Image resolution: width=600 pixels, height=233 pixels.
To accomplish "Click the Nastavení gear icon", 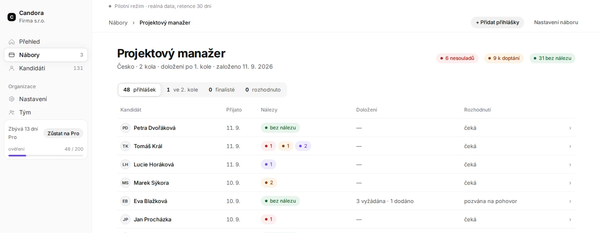I will click(x=12, y=99).
